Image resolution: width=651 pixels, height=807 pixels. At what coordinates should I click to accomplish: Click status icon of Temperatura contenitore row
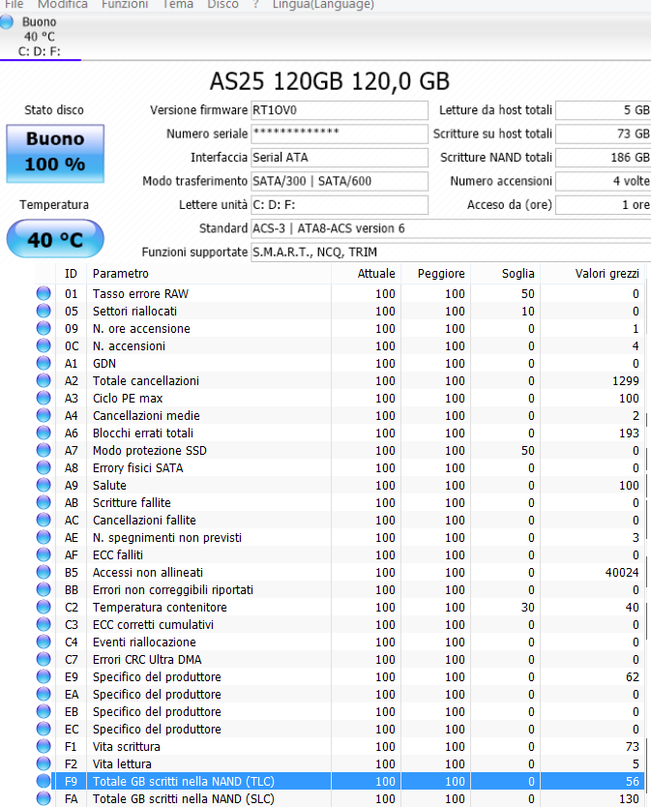pyautogui.click(x=44, y=607)
